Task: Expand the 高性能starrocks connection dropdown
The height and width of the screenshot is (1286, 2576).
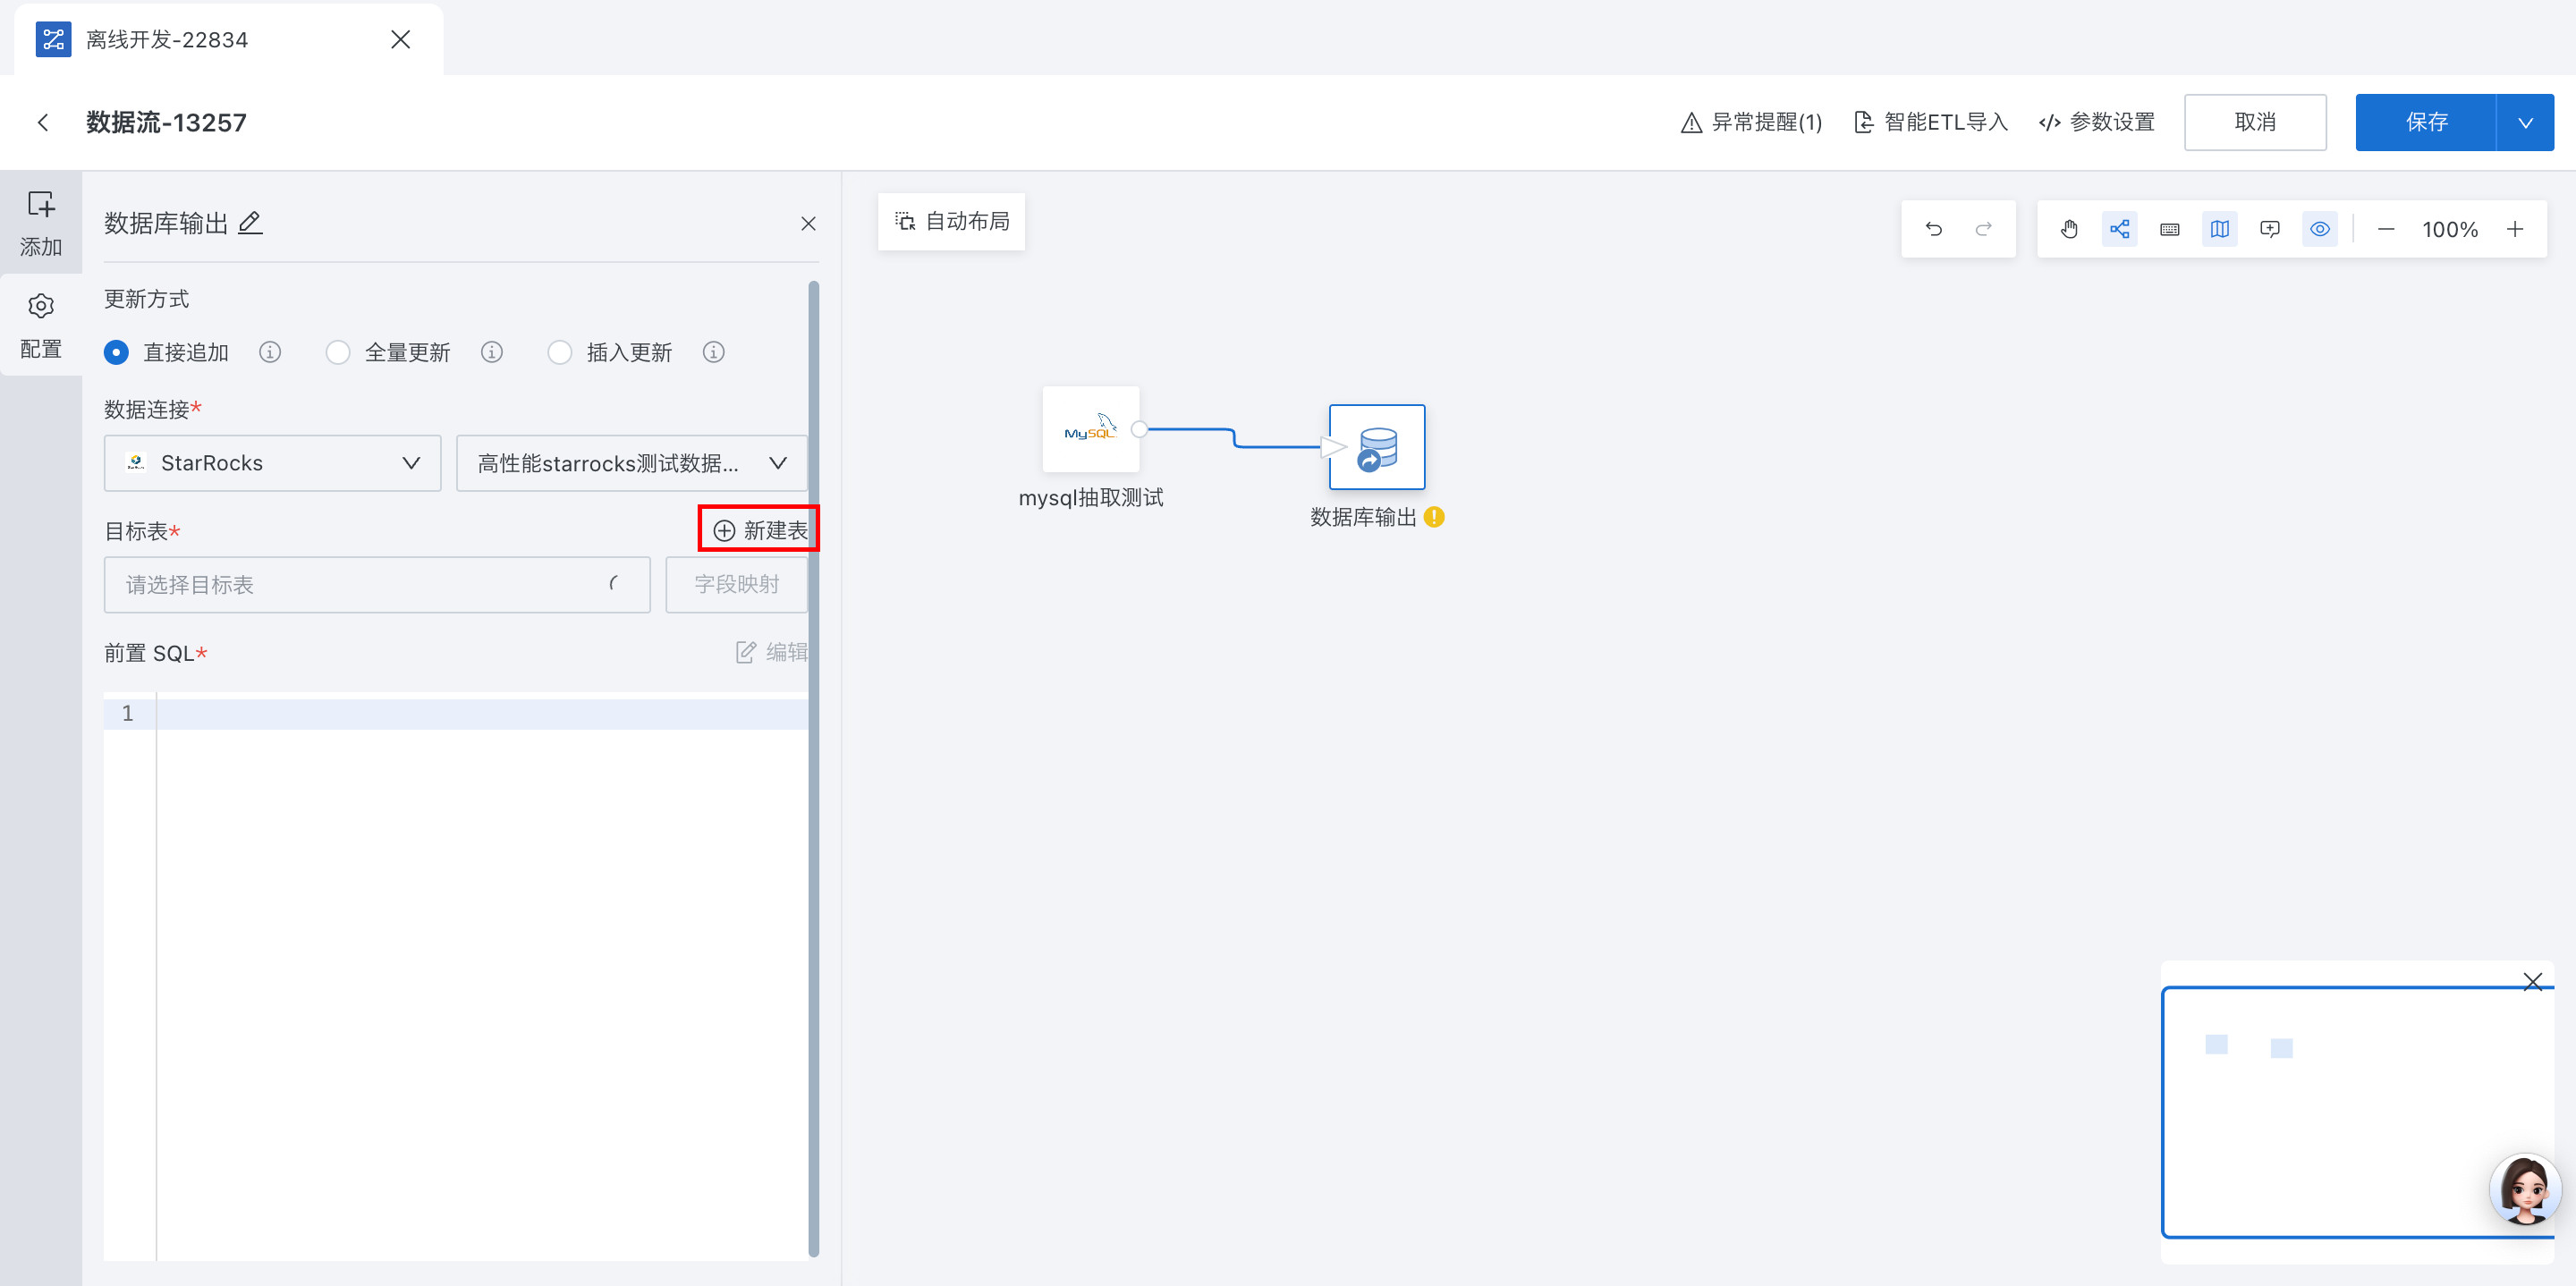Action: click(631, 462)
